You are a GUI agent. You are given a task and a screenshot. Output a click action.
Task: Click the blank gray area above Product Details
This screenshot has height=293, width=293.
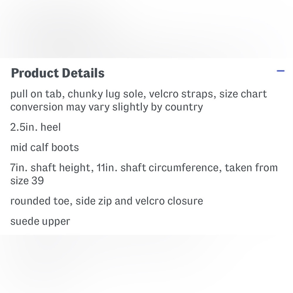point(146,29)
